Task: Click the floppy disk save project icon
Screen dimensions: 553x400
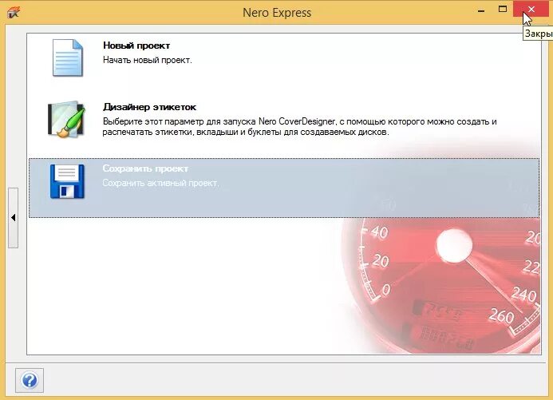Action: (x=67, y=181)
